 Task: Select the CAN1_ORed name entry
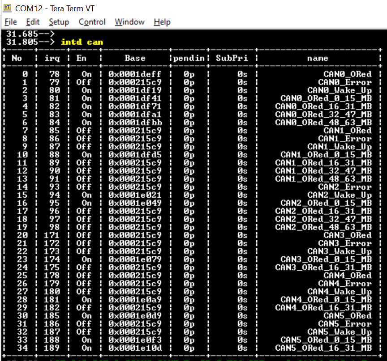(348, 130)
